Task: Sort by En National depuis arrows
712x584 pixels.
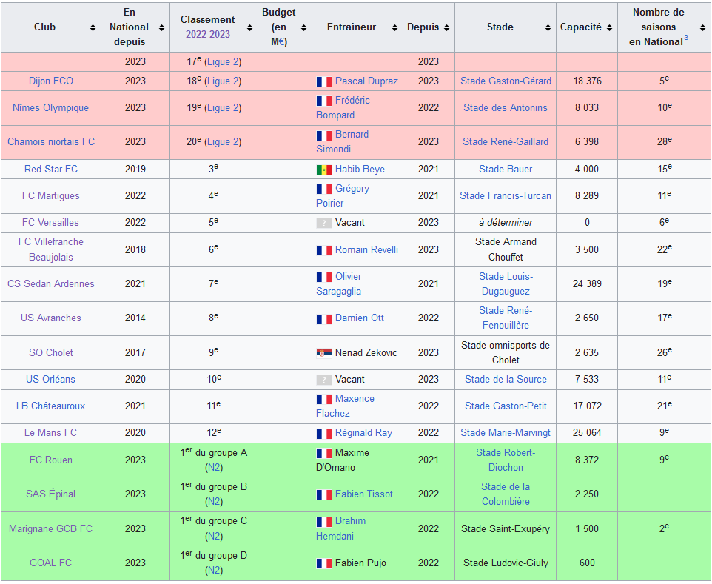Action: click(x=161, y=27)
